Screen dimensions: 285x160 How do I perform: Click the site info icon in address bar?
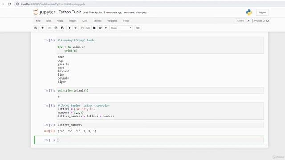pyautogui.click(x=17, y=4)
